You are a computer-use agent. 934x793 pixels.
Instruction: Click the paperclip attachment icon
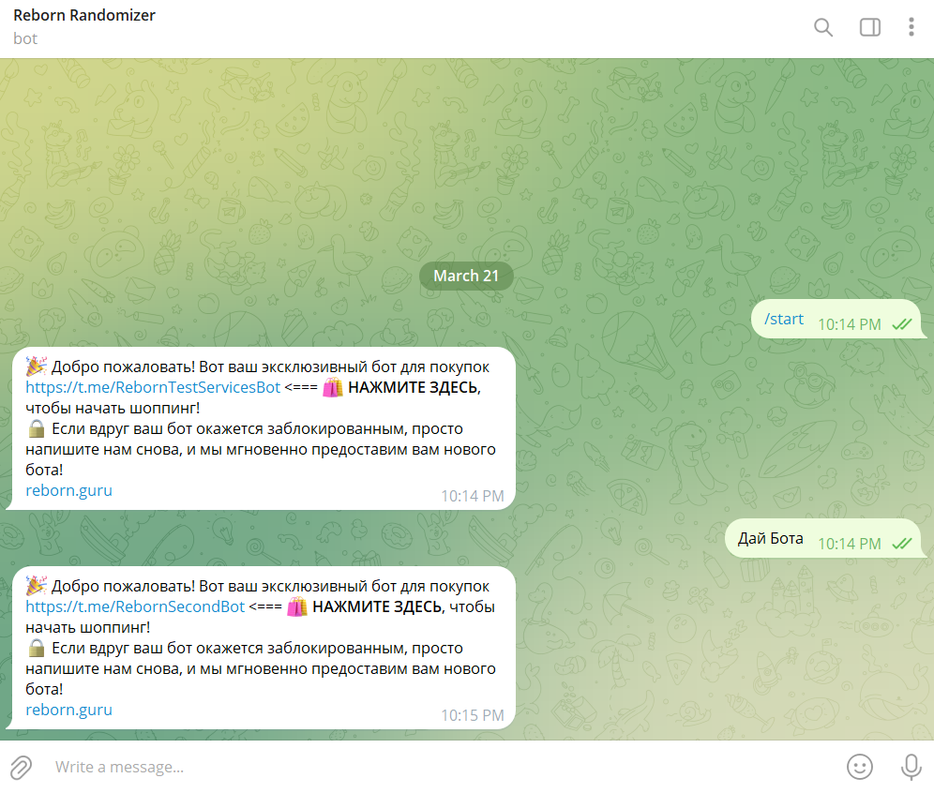pyautogui.click(x=21, y=767)
